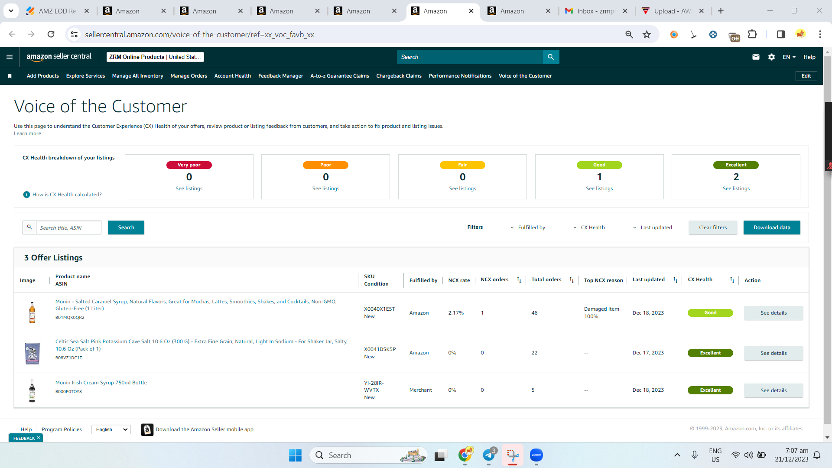
Task: Open Performance Notifications
Action: point(460,76)
